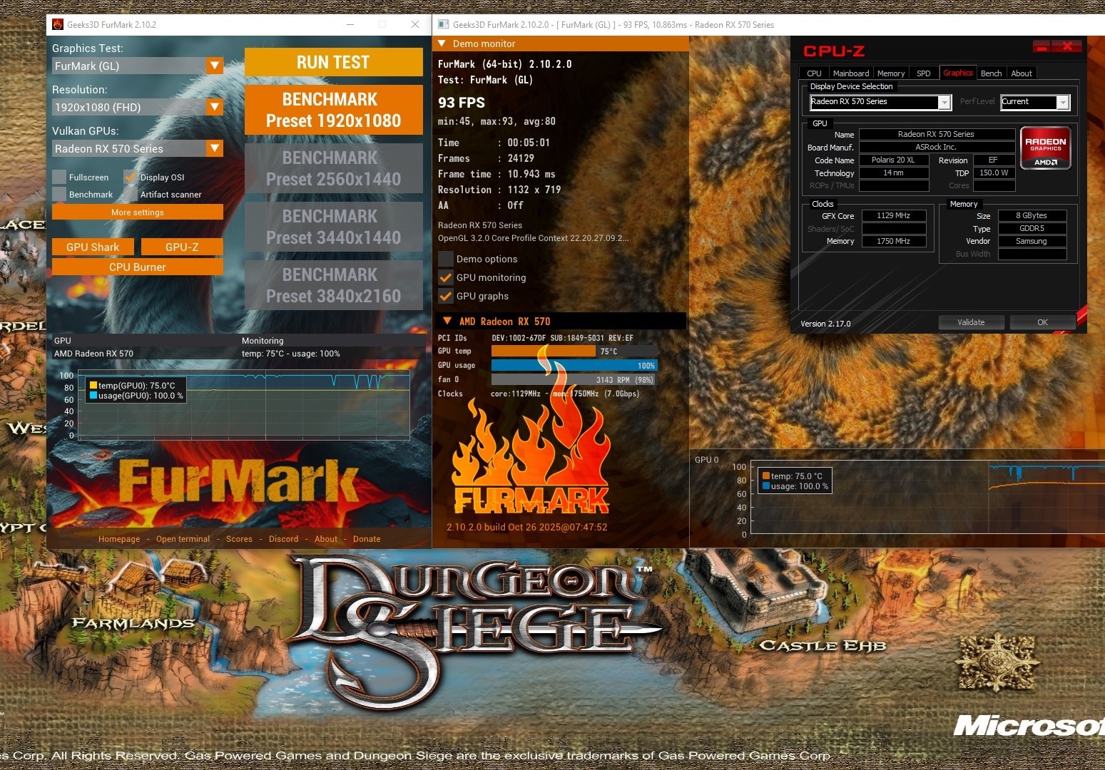The image size is (1105, 770).
Task: Click the Open terminal link
Action: [x=183, y=539]
